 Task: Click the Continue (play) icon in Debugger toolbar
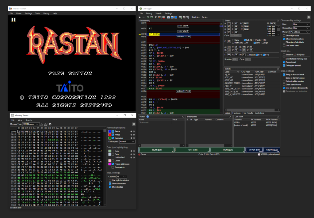[x=140, y=17]
